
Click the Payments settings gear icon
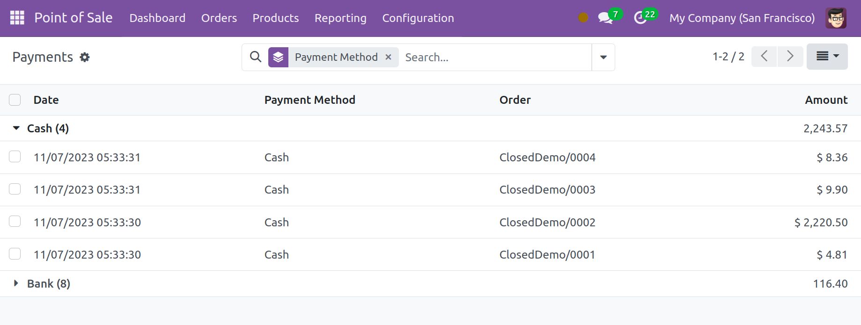pyautogui.click(x=85, y=57)
